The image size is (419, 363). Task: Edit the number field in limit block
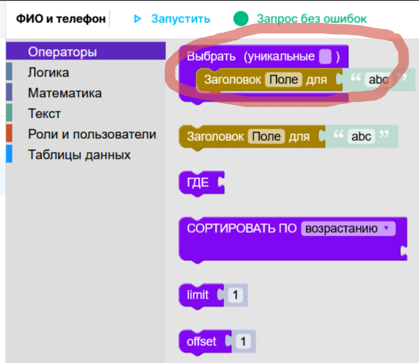pos(235,295)
